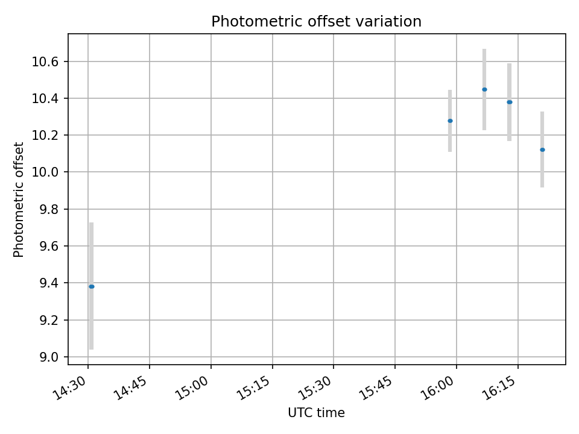Click the UTC time axis label
The width and height of the screenshot is (579, 434).
(317, 412)
